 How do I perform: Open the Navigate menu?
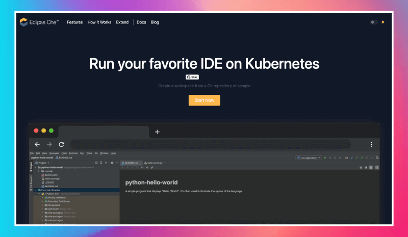click(54, 153)
